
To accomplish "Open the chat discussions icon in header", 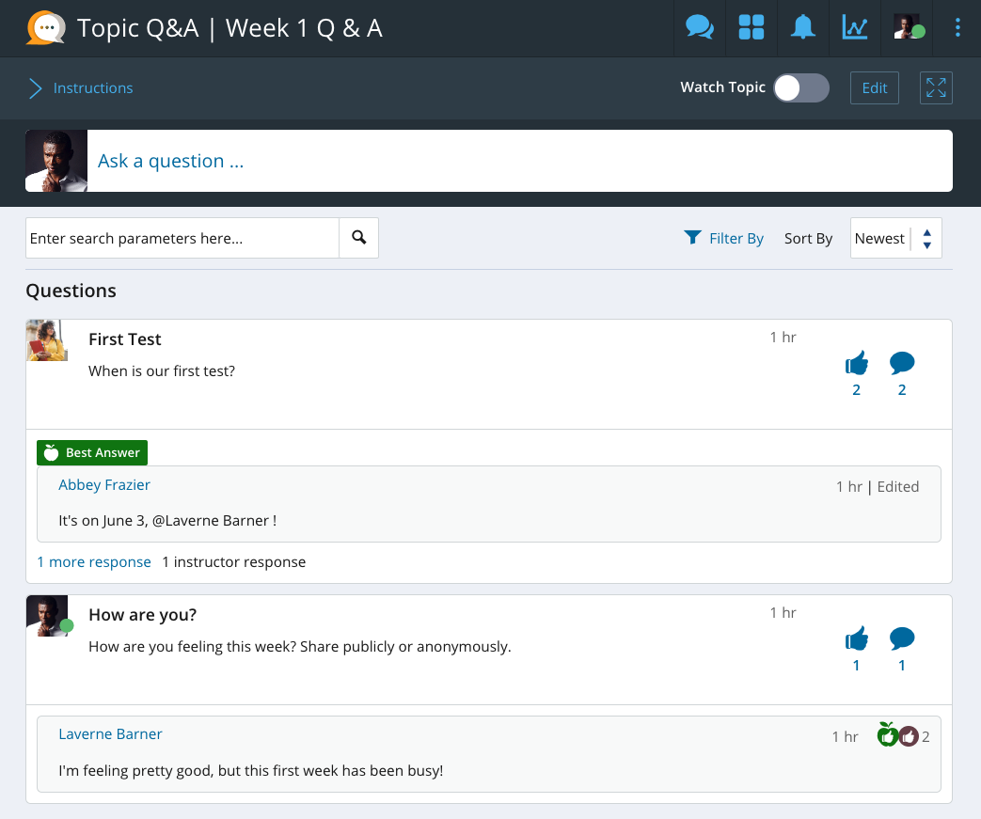I will (699, 27).
